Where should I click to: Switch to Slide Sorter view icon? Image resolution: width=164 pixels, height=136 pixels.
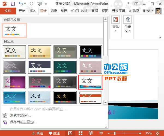(80, 133)
